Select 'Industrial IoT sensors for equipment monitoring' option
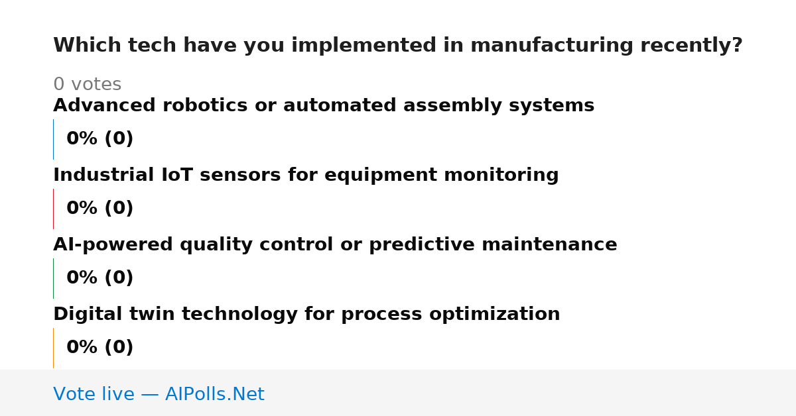This screenshot has width=796, height=416. (306, 176)
